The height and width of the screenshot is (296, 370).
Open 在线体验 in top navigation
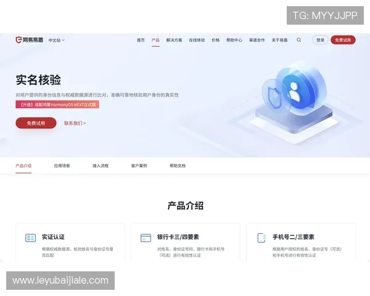click(197, 40)
